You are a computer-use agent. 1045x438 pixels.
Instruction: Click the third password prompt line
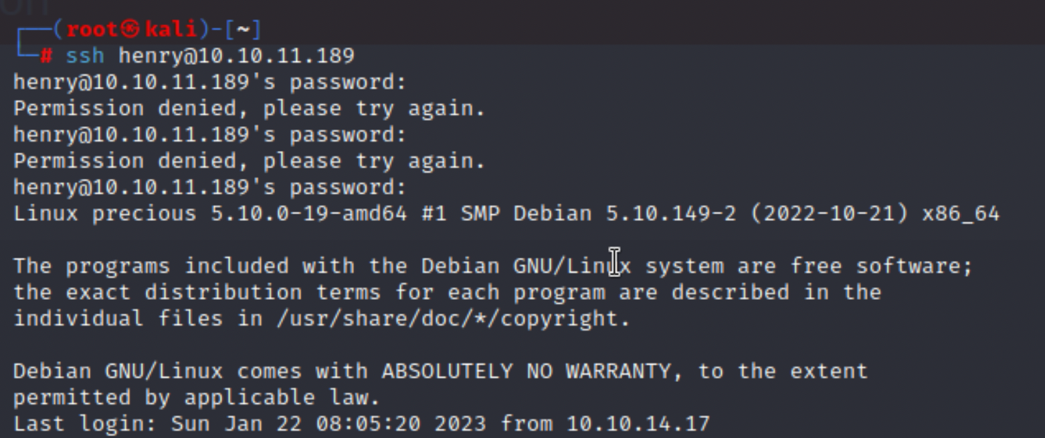point(210,188)
